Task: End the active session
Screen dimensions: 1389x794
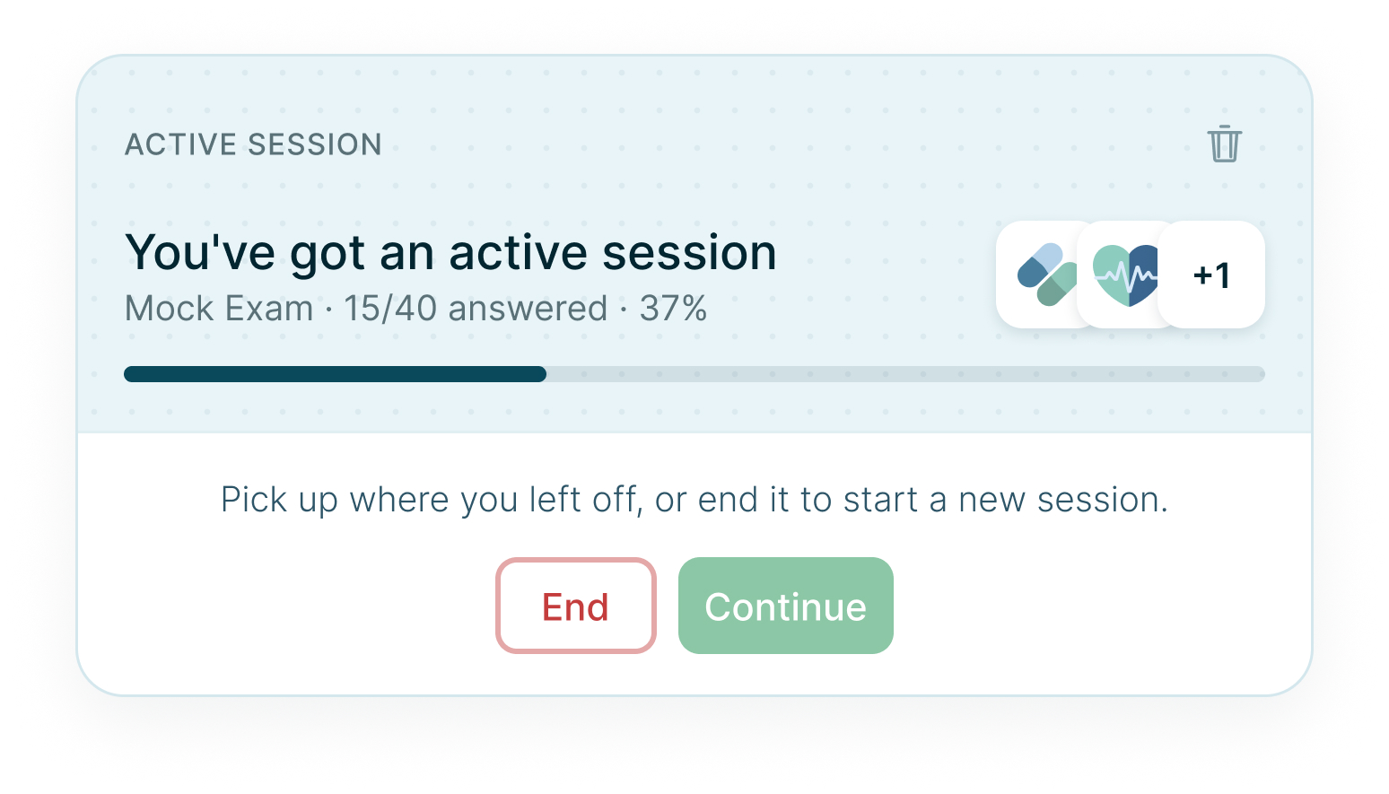Action: coord(576,606)
